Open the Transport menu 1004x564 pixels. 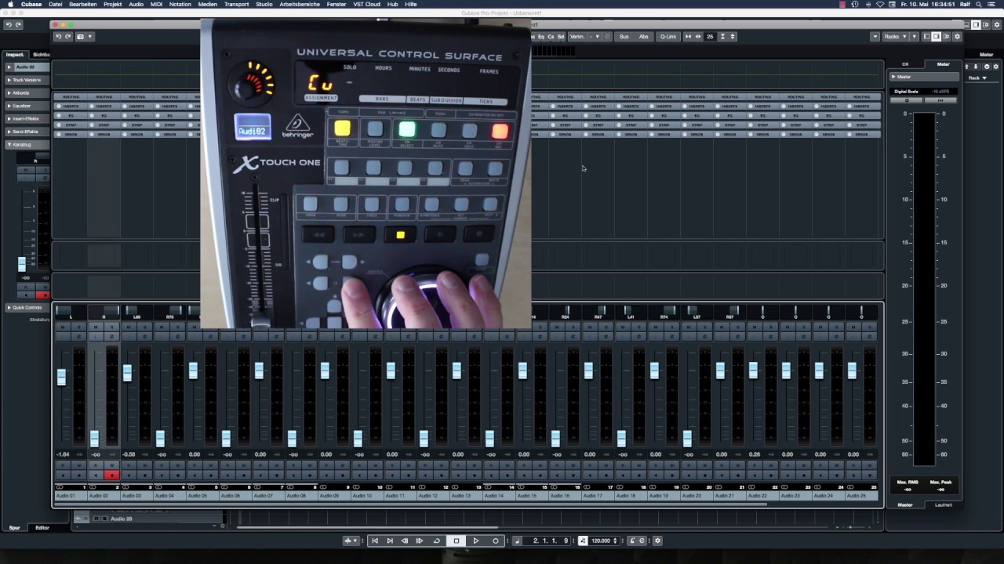236,4
